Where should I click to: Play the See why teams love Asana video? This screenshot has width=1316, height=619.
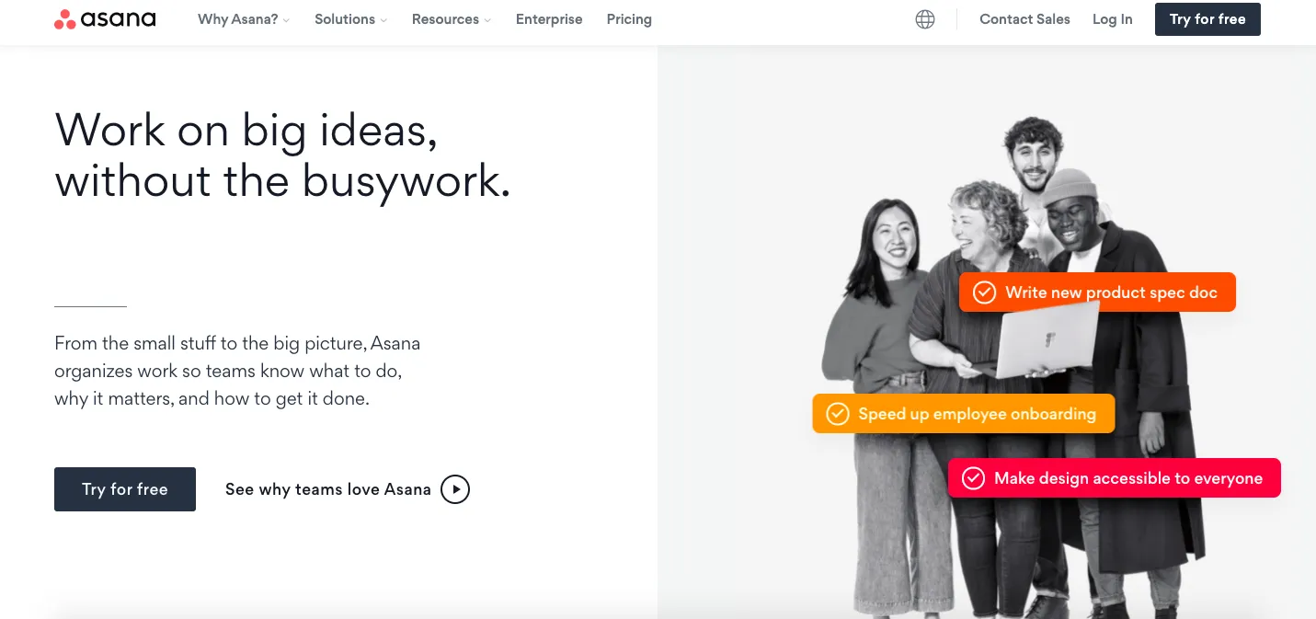point(455,489)
